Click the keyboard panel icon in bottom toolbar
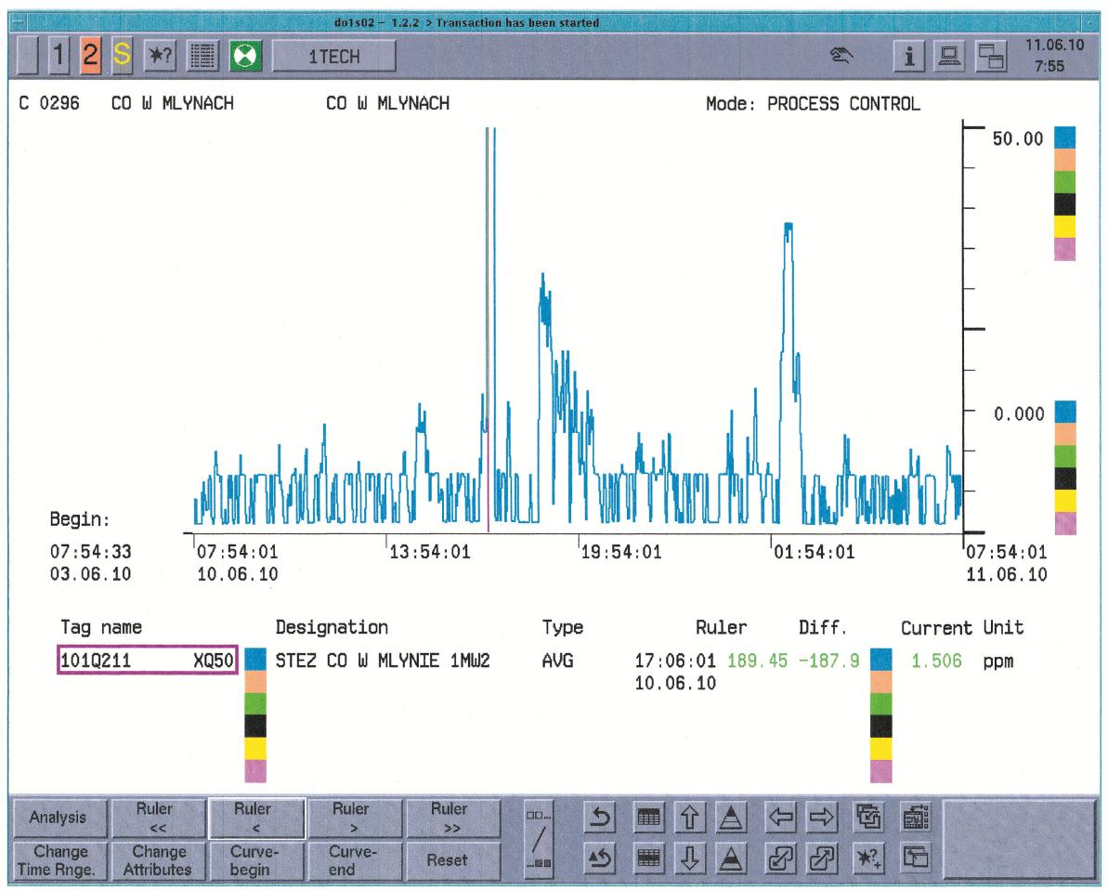 pos(917,819)
